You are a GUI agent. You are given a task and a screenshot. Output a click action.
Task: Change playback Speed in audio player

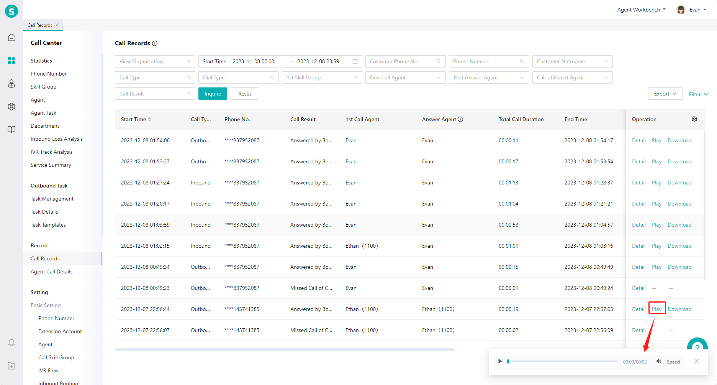(673, 362)
